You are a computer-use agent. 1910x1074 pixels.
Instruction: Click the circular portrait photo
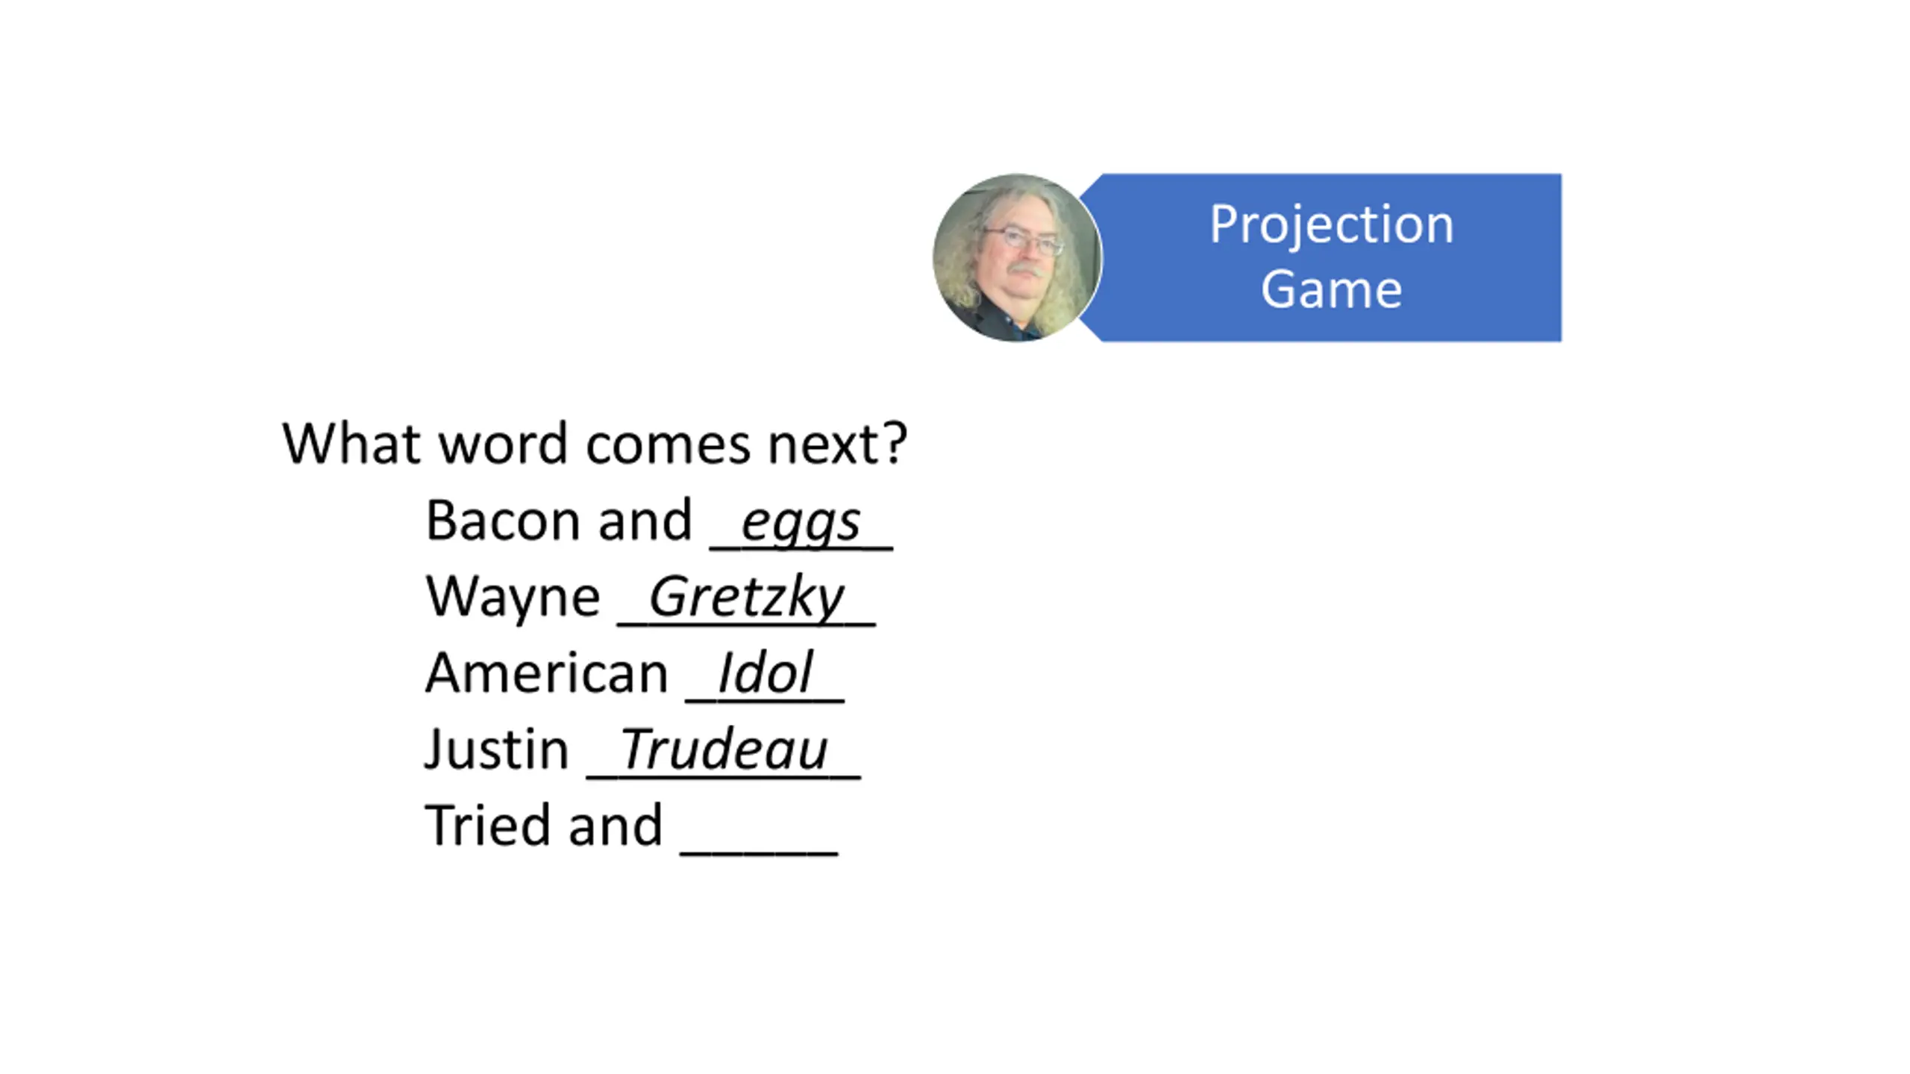tap(1017, 258)
